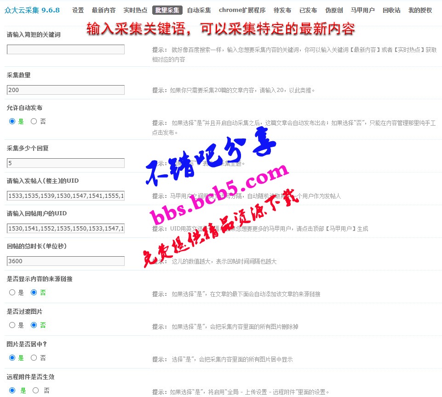Click the 请输入回帖用户的UID label
Viewport: 442px width, 397px height.
[37, 213]
